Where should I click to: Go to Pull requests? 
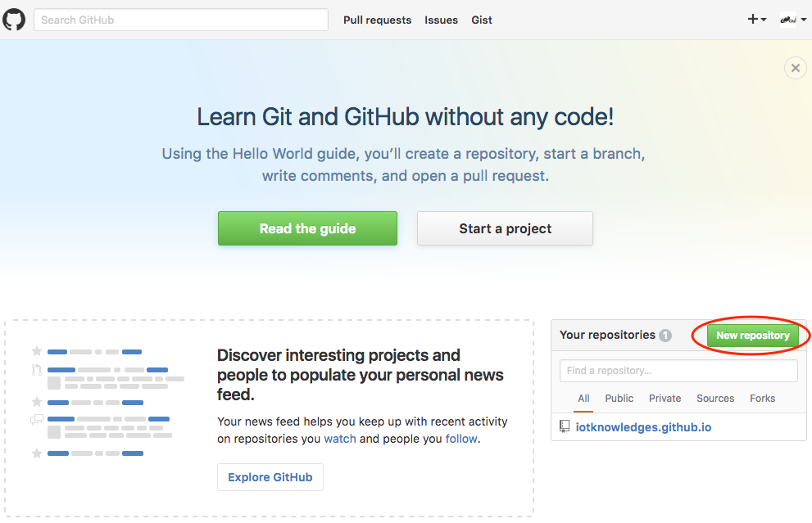pyautogui.click(x=377, y=20)
